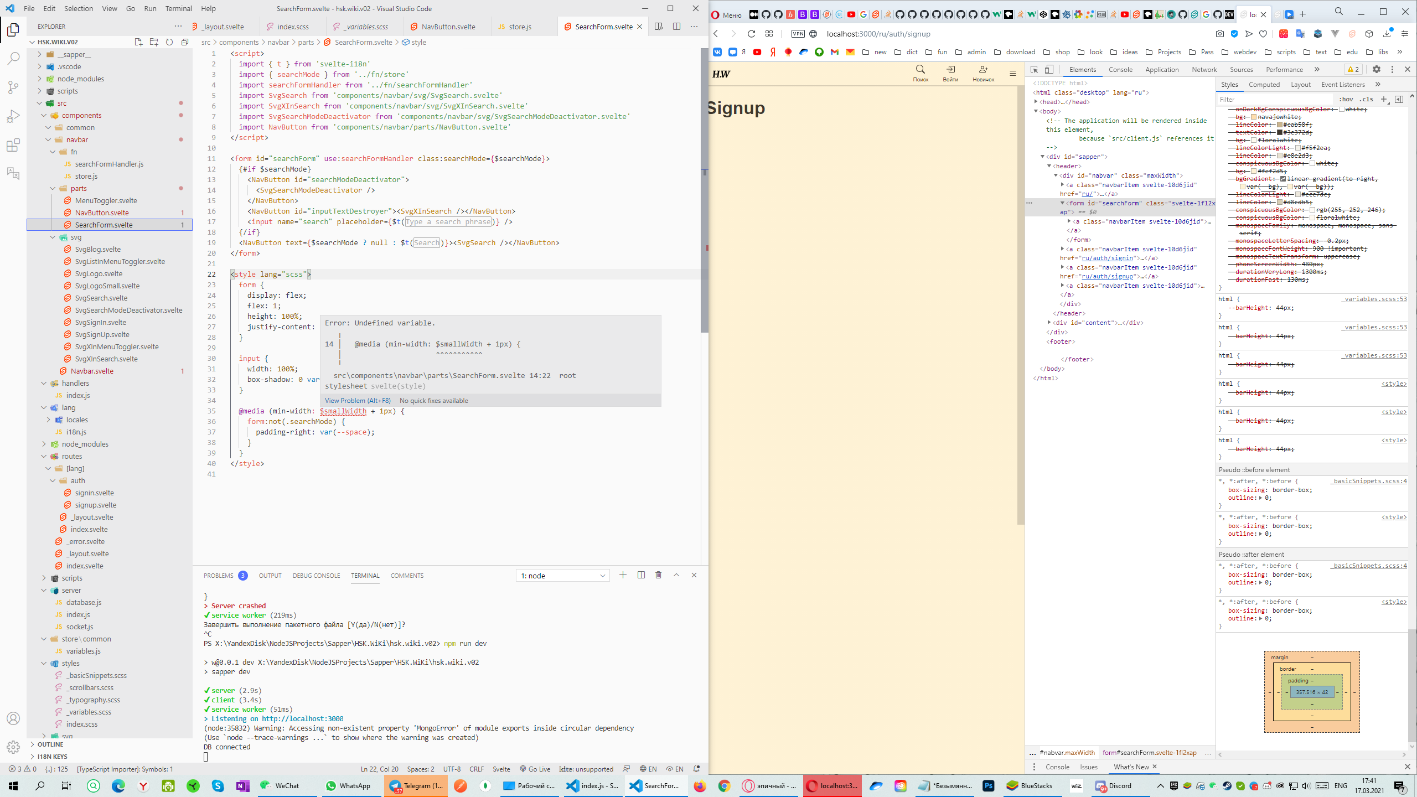Toggle :hov element state panel

tap(1346, 99)
